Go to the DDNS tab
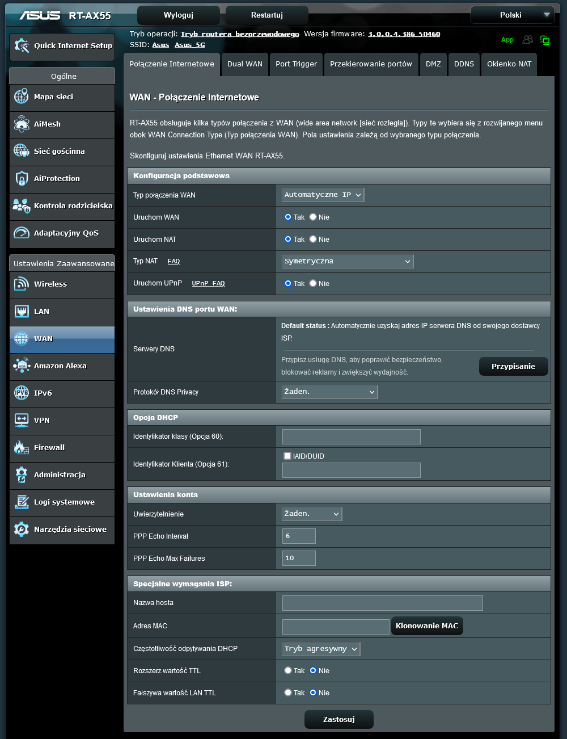The height and width of the screenshot is (739, 567). [464, 64]
